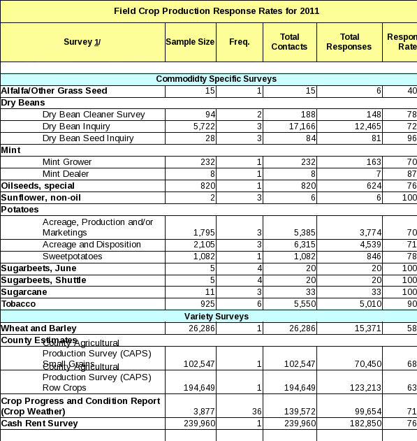The width and height of the screenshot is (417, 441).
Task: Select the title cell Field Crop Production Response Rates
Action: 208,11
